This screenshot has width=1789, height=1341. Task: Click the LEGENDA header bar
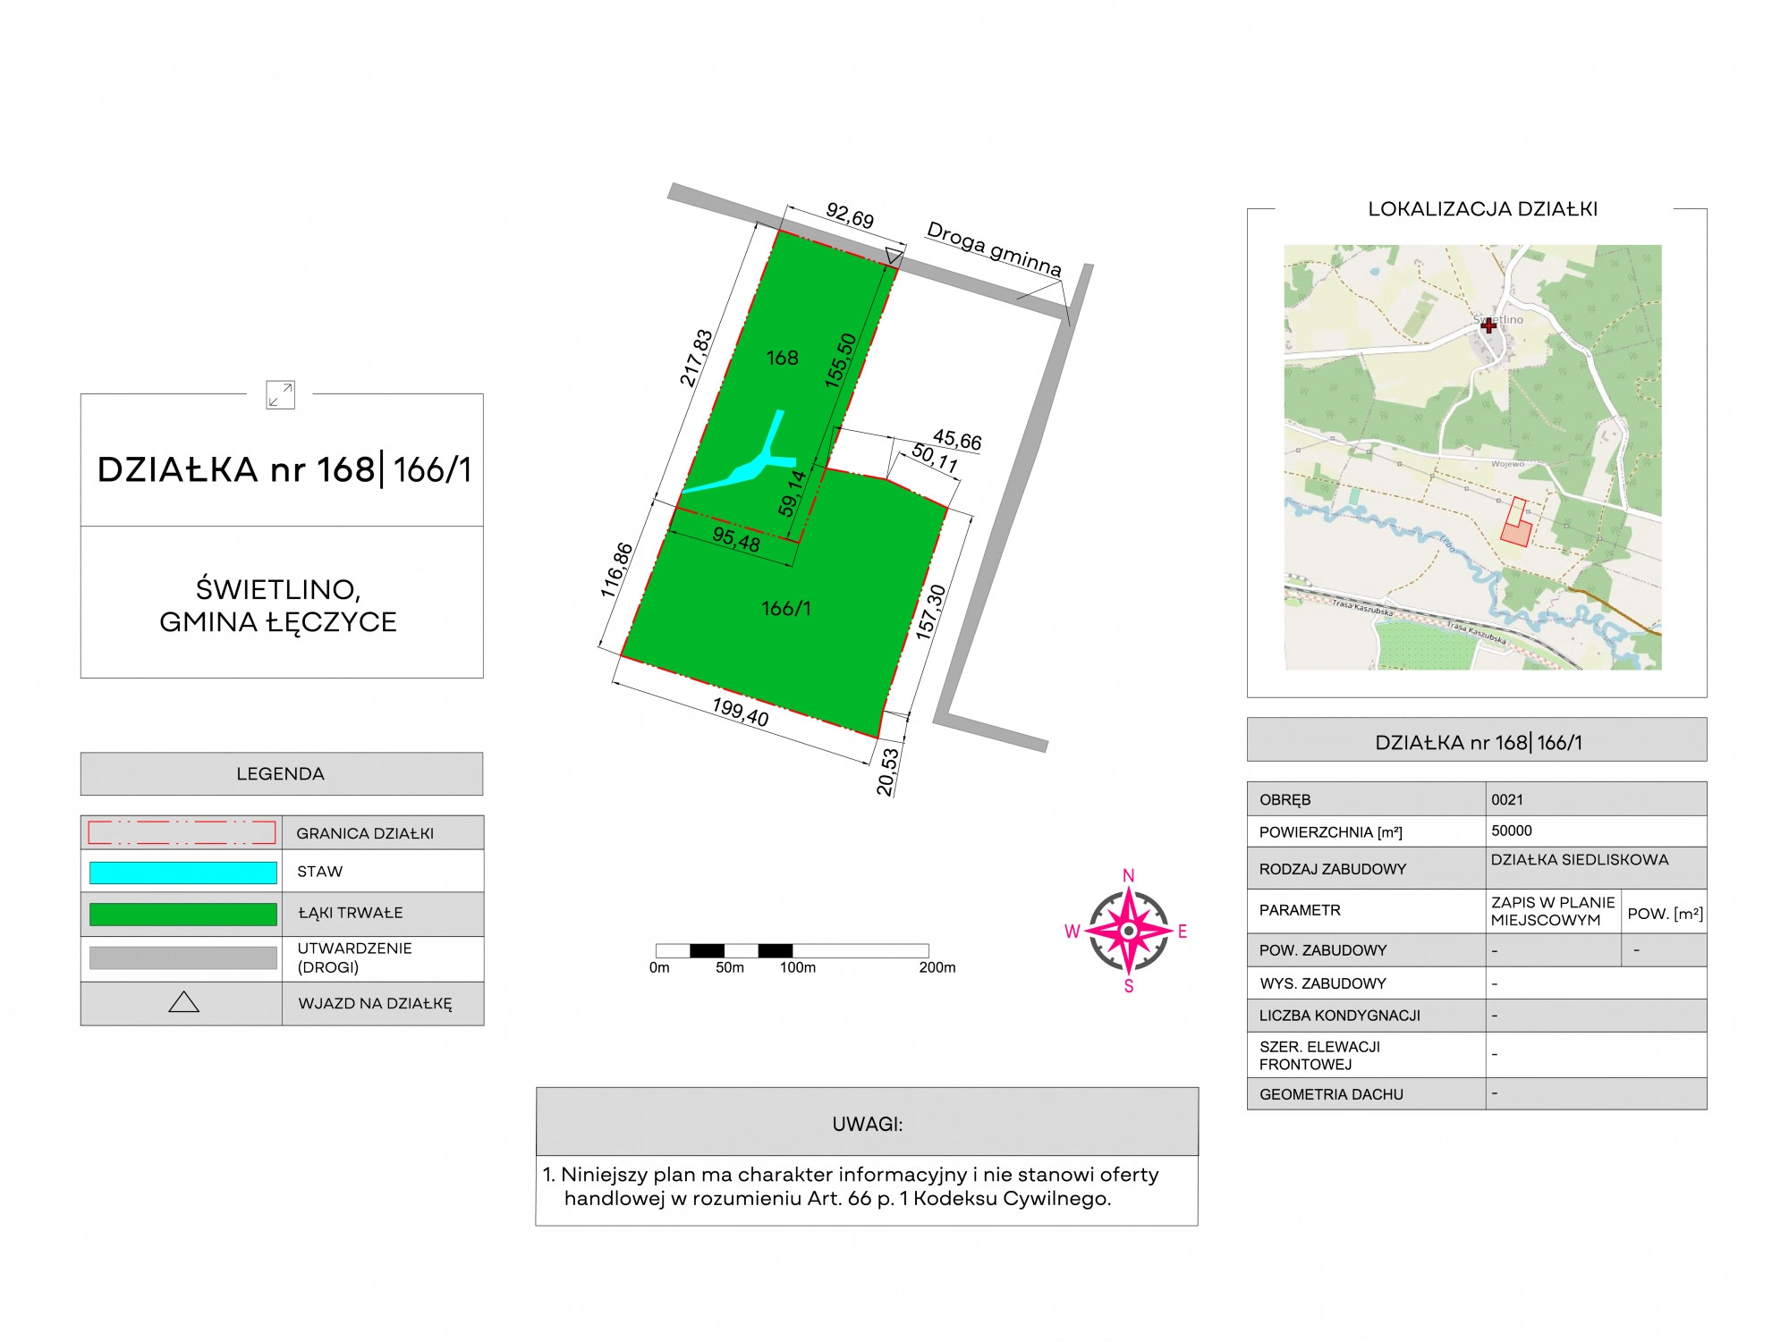281,774
